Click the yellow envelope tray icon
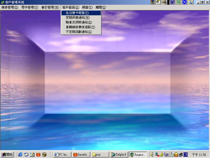Viewport: 210px width, 158px height. (176, 155)
